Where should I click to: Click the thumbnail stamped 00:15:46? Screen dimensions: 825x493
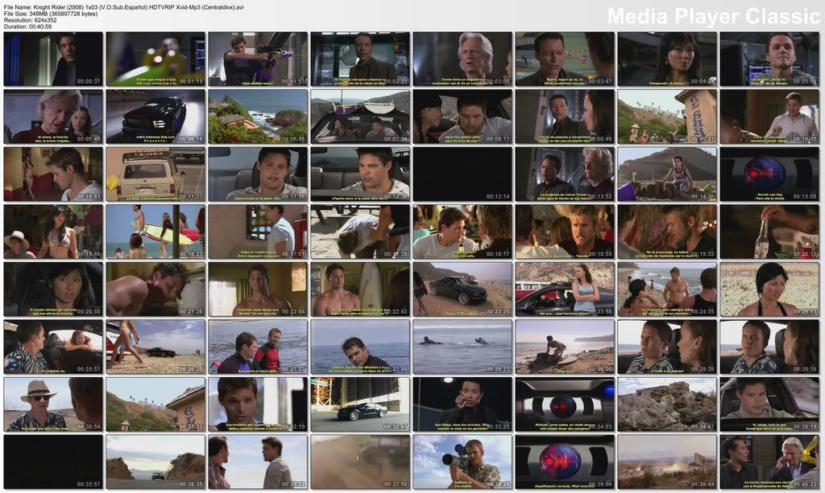coord(53,232)
